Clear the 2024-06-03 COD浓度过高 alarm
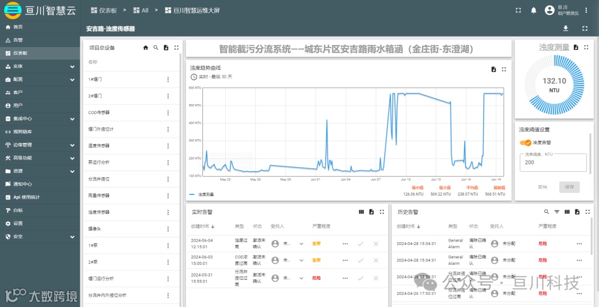 375,260
